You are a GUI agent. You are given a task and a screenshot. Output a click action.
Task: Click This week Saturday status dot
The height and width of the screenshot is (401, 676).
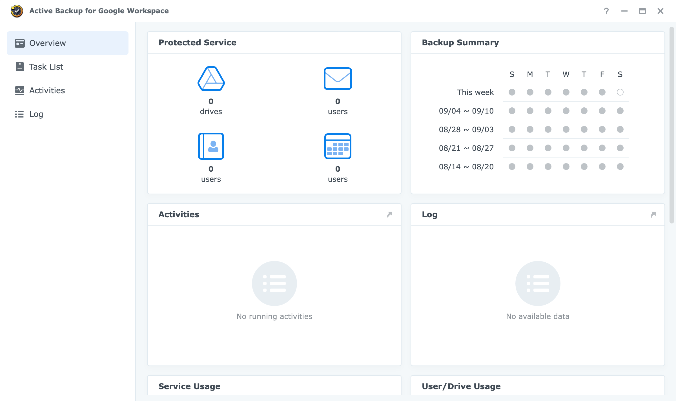coord(620,92)
